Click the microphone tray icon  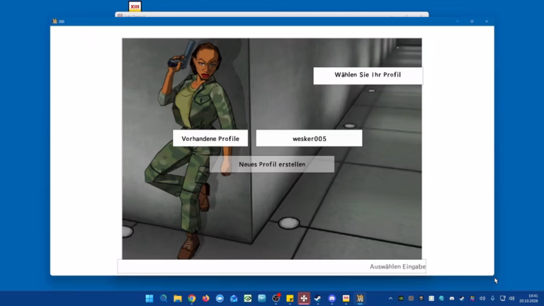[x=492, y=298]
